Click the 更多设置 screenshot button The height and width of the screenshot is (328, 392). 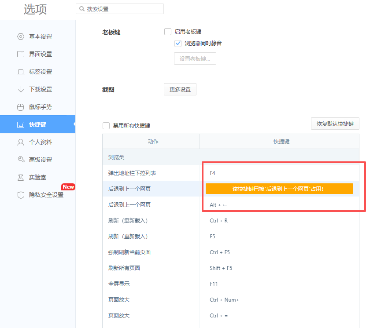[180, 89]
